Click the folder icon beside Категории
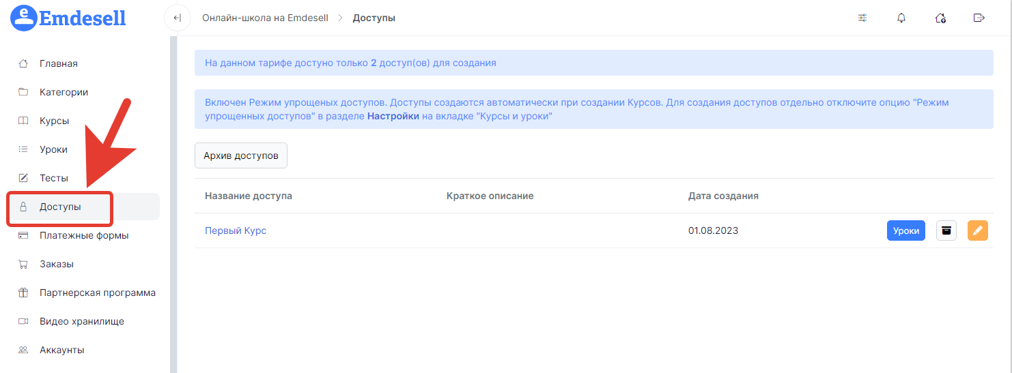The image size is (1012, 373). (x=23, y=92)
